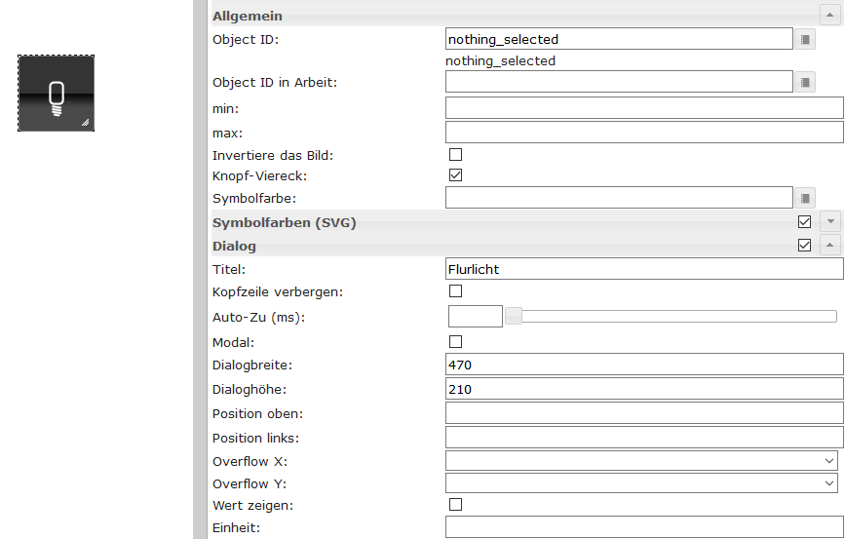Open the Object ID selection dialog button
This screenshot has height=539, width=845.
pos(805,39)
